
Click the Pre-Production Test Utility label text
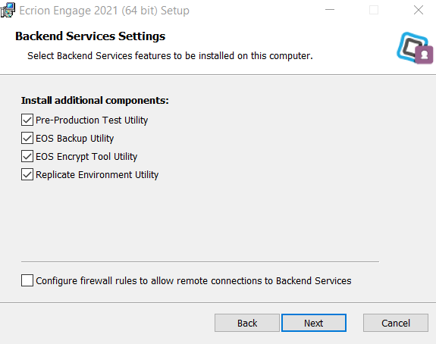pos(92,120)
